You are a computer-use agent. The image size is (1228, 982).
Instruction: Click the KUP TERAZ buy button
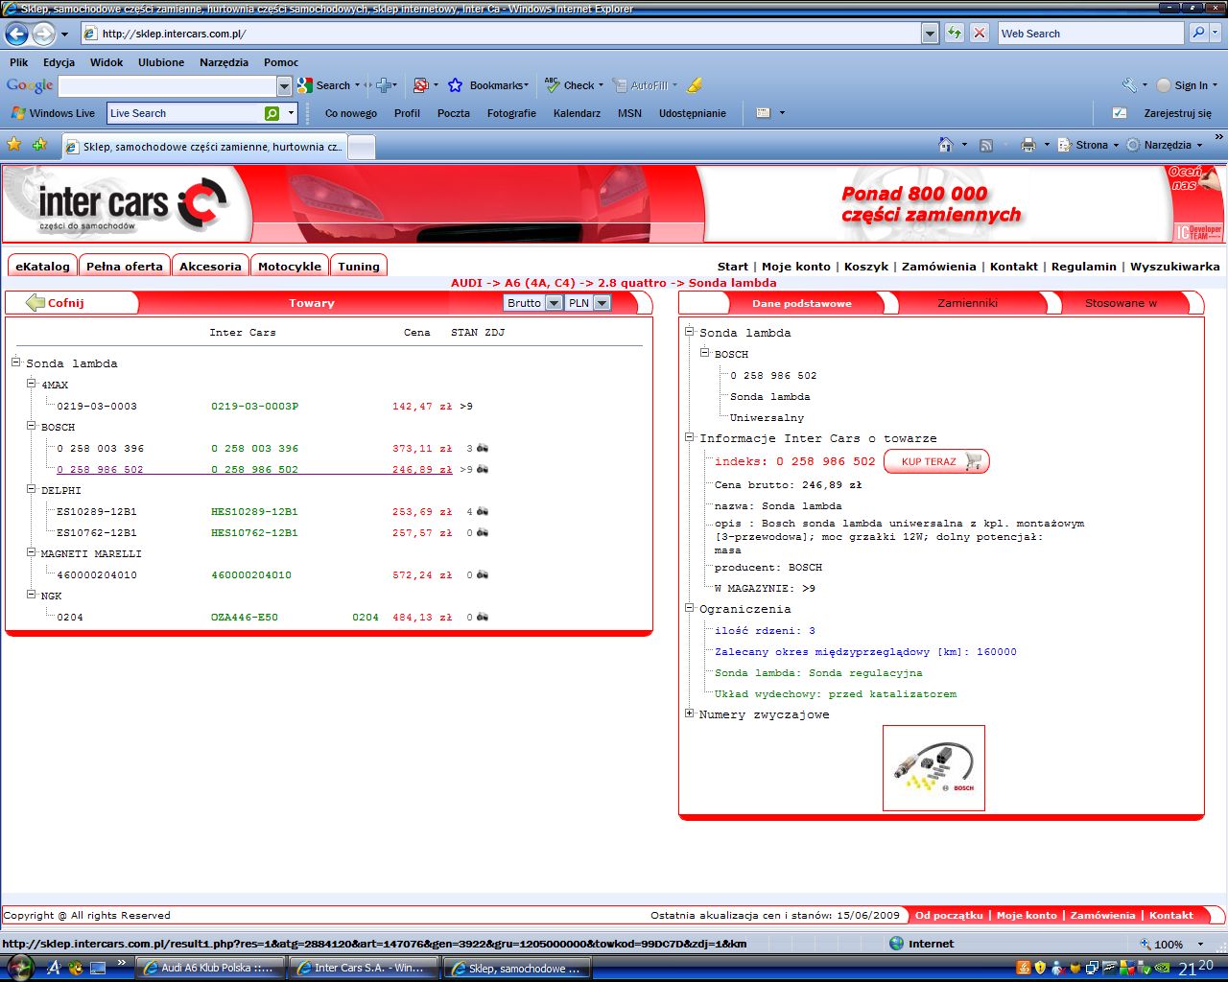click(936, 461)
